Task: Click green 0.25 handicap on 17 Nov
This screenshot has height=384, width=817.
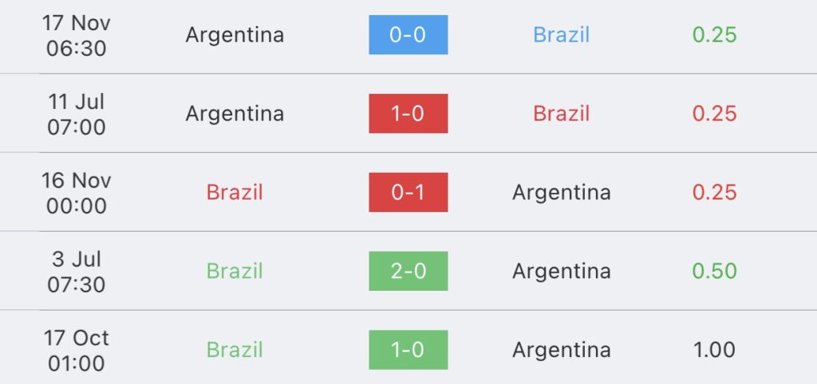Action: [714, 35]
